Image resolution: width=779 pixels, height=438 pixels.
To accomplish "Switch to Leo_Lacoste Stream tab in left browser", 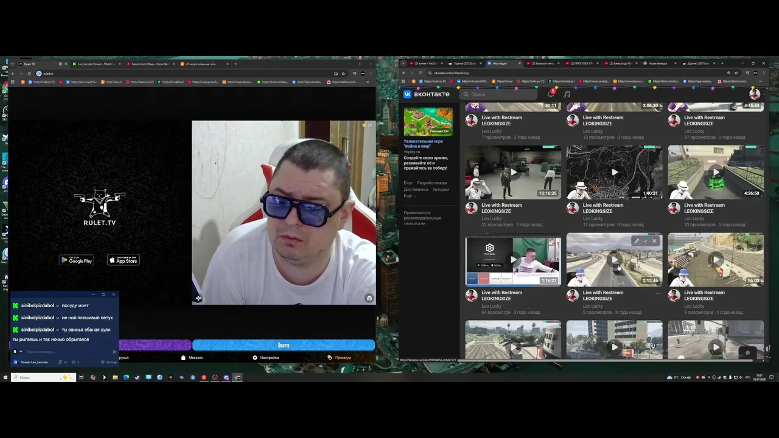I will pos(96,64).
